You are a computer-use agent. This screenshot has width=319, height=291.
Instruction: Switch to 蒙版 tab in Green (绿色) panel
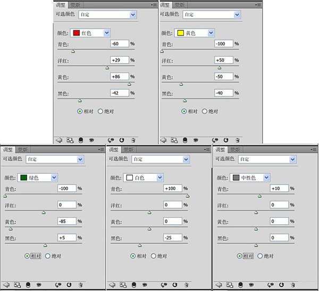pos(23,149)
